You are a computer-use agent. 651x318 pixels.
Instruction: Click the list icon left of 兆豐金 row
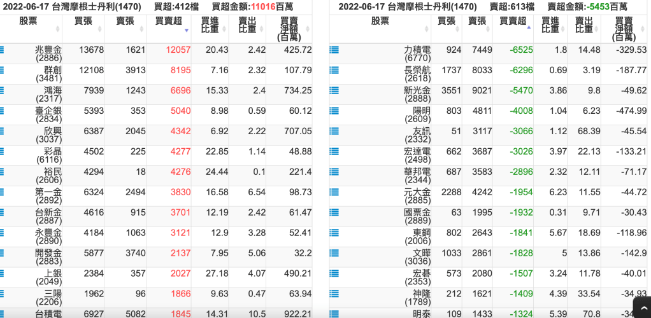(2, 50)
